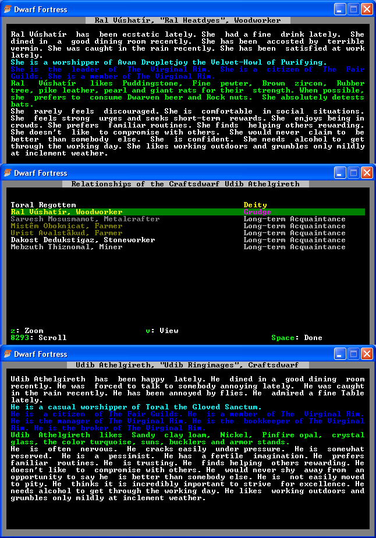Click the 'Ral Vúshatír, "Ral Heatdyes", Woodworker' header

click(187, 20)
